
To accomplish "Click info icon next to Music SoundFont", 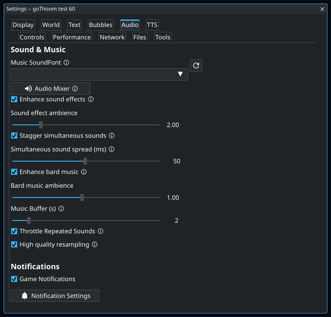I will (x=66, y=62).
